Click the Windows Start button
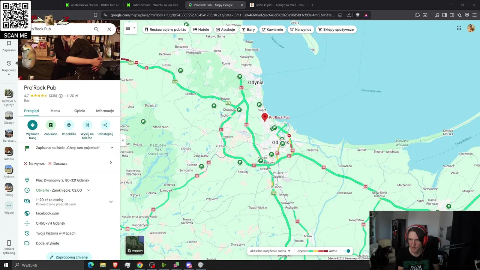Image resolution: width=480 pixels, height=270 pixels. coord(7,265)
